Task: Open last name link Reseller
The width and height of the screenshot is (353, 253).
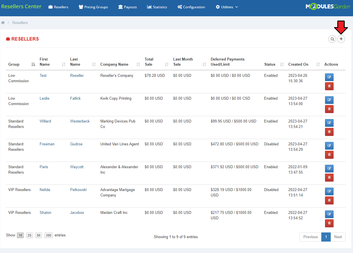Action: [77, 75]
